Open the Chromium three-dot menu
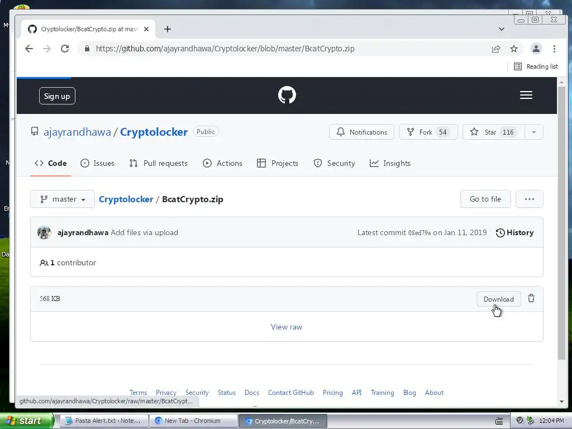Viewport: 572px width, 429px height. pyautogui.click(x=554, y=49)
